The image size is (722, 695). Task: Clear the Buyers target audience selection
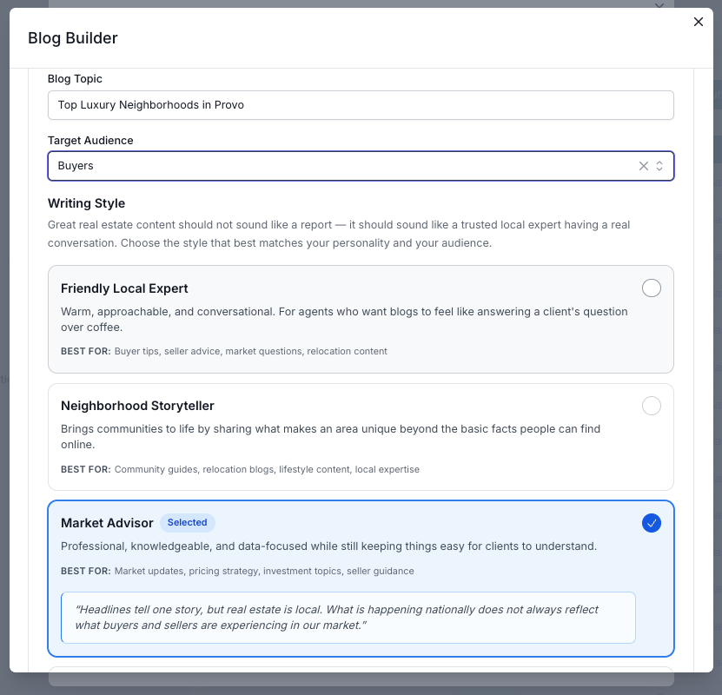pos(643,166)
